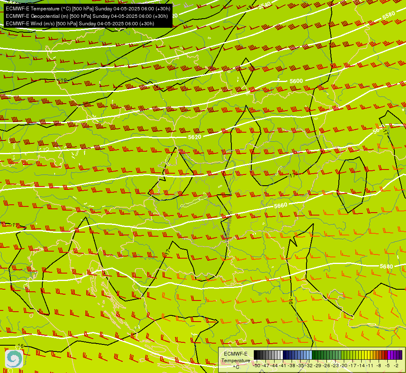Click the ECMWF-E Temperature legend title
The height and width of the screenshot is (373, 406).
click(236, 357)
